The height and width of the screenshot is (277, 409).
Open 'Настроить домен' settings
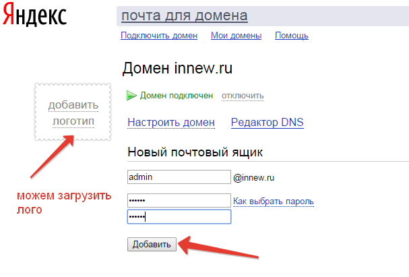(171, 123)
